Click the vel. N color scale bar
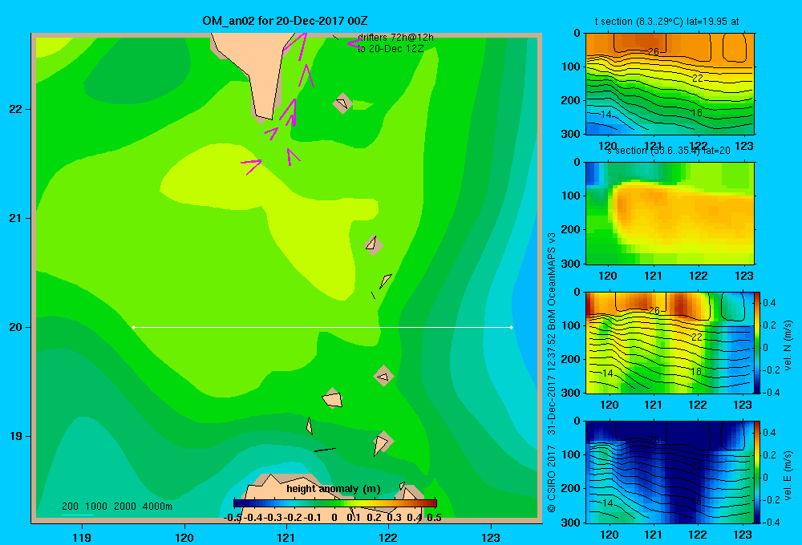 [x=758, y=342]
